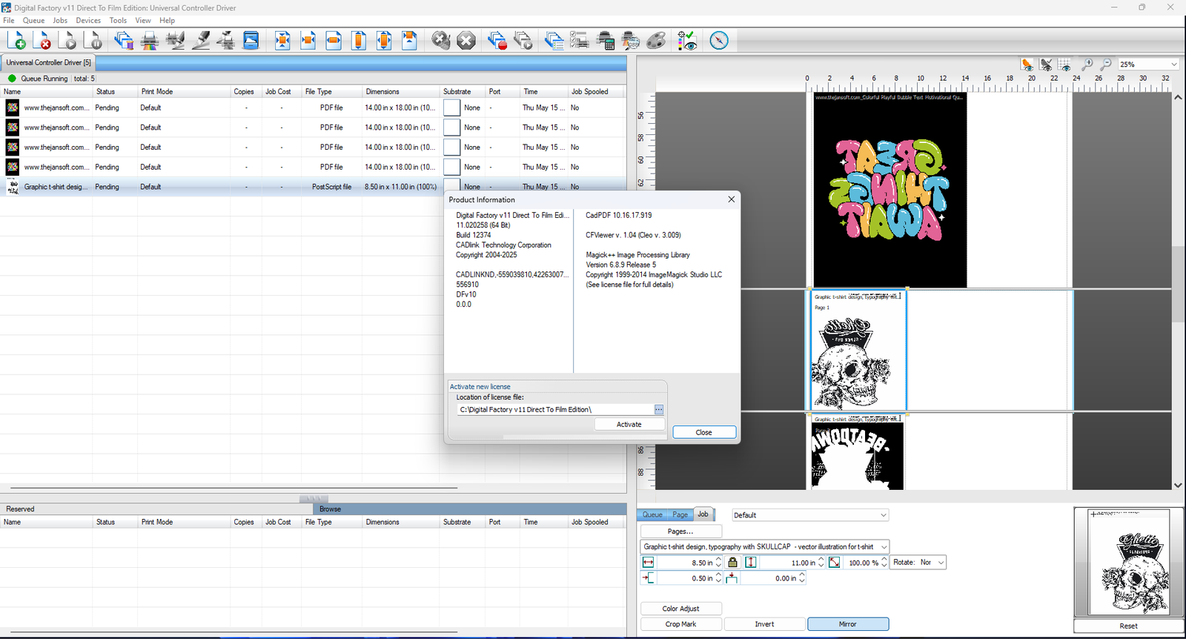This screenshot has height=639, width=1186.
Task: Toggle grid visibility eye icon
Action: (1064, 64)
